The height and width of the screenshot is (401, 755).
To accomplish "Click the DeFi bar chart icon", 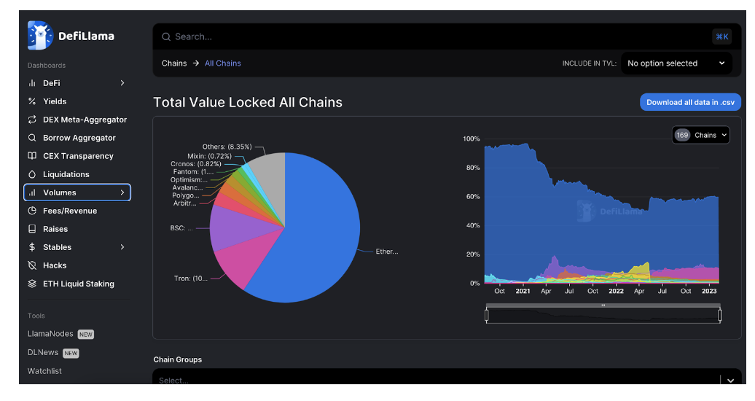I will 32,83.
